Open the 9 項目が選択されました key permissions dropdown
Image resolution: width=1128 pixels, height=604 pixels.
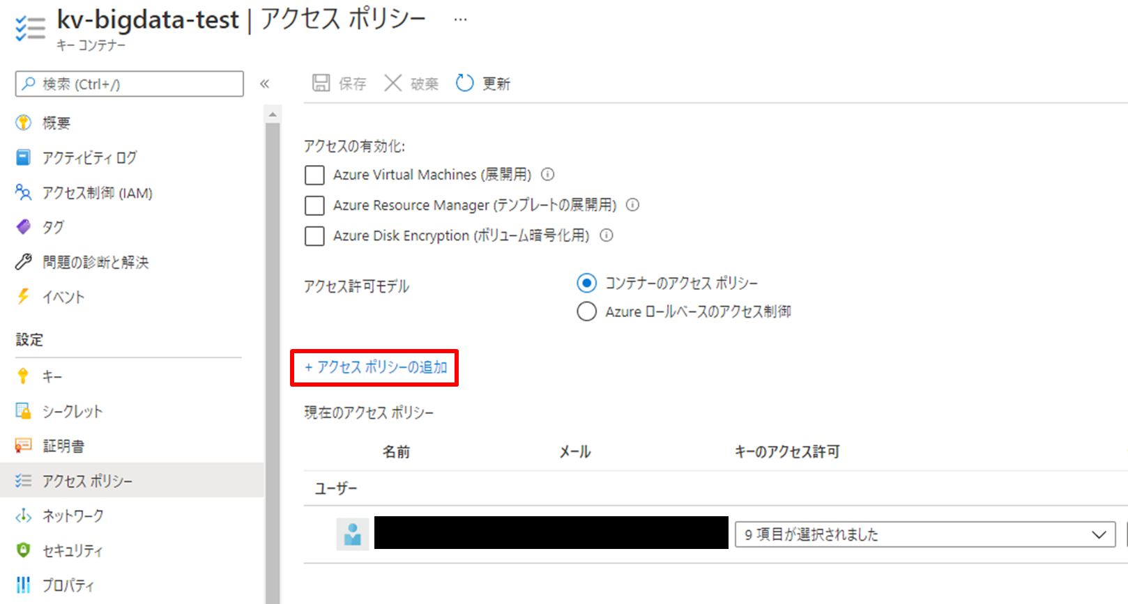(x=925, y=534)
